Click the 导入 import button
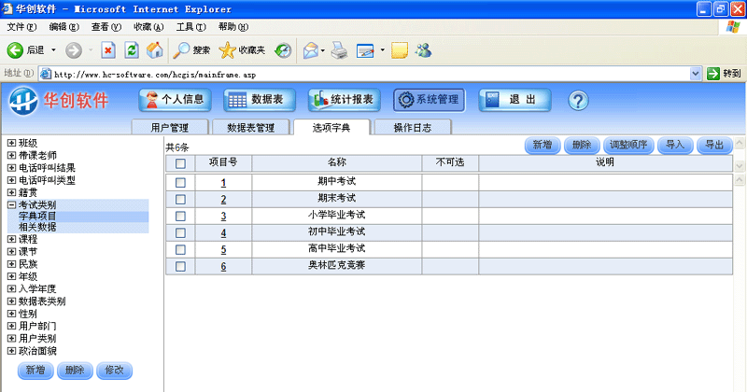The image size is (747, 392). (675, 146)
